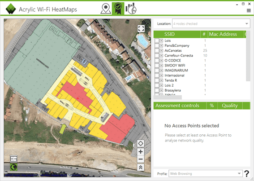
Task: Check the O CODICE checkbox
Action: (157, 61)
